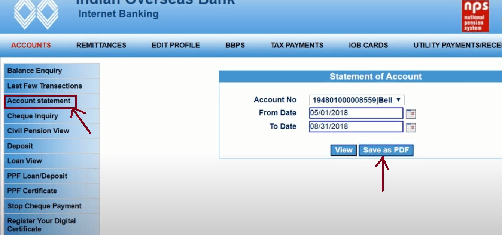Switch to the ACCOUNTS tab
This screenshot has height=235, width=502.
coord(31,45)
